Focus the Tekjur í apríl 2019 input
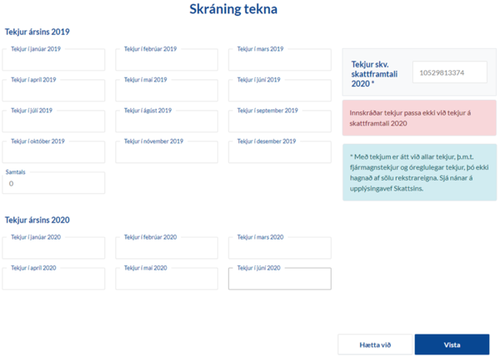This screenshot has height=357, width=500. [53, 92]
